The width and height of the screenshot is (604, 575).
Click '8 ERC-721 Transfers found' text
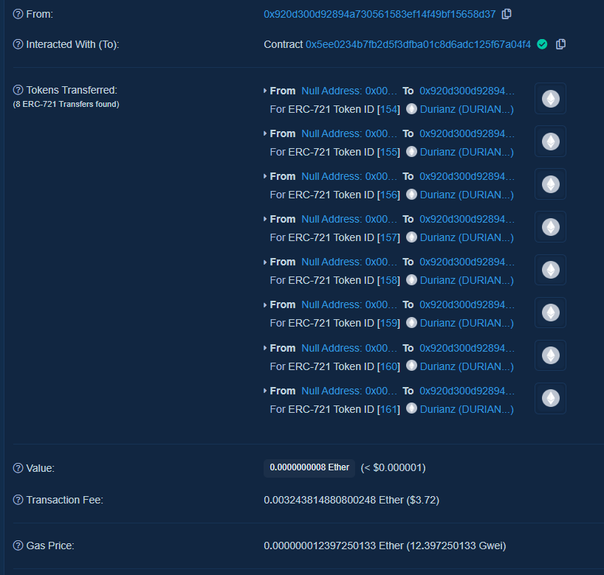coord(66,104)
